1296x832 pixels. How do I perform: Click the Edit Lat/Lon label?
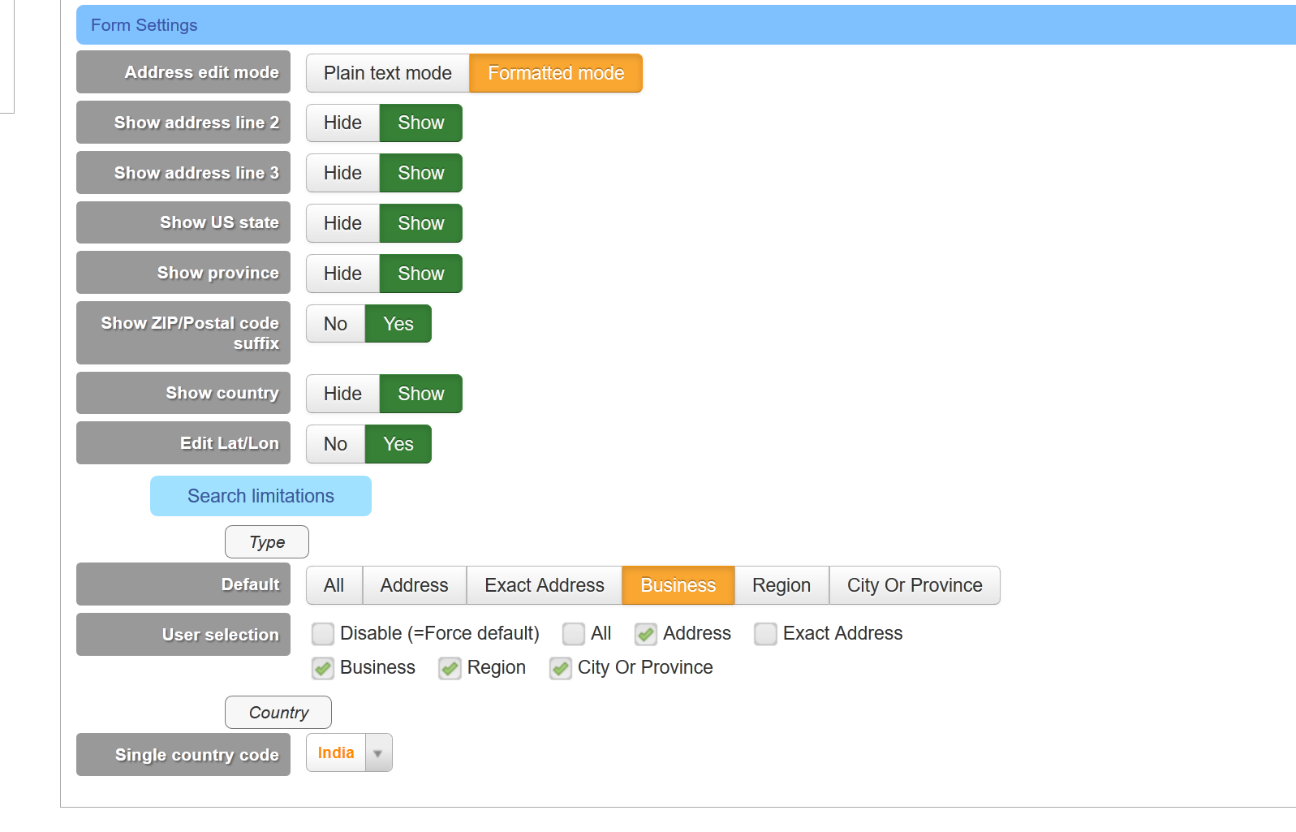point(183,443)
